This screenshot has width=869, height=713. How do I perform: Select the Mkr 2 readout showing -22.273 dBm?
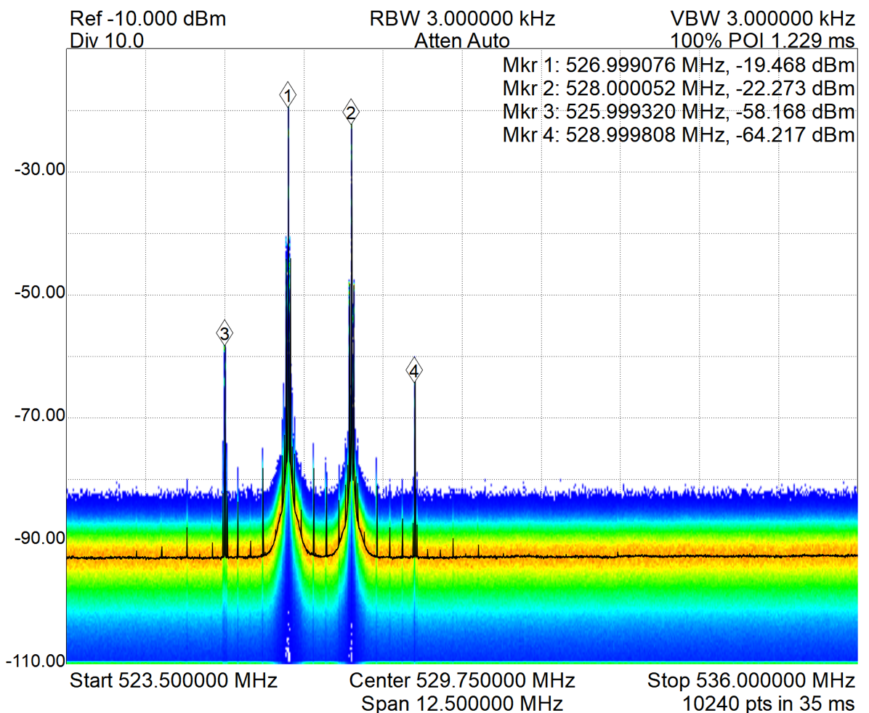point(678,89)
